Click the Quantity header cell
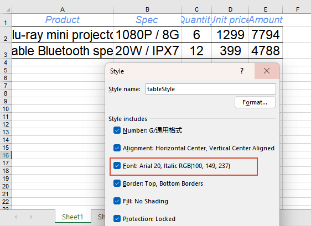The image size is (311, 226). 196,20
